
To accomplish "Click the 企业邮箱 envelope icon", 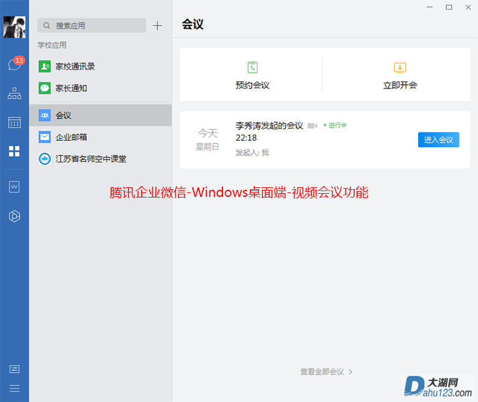I will point(45,137).
